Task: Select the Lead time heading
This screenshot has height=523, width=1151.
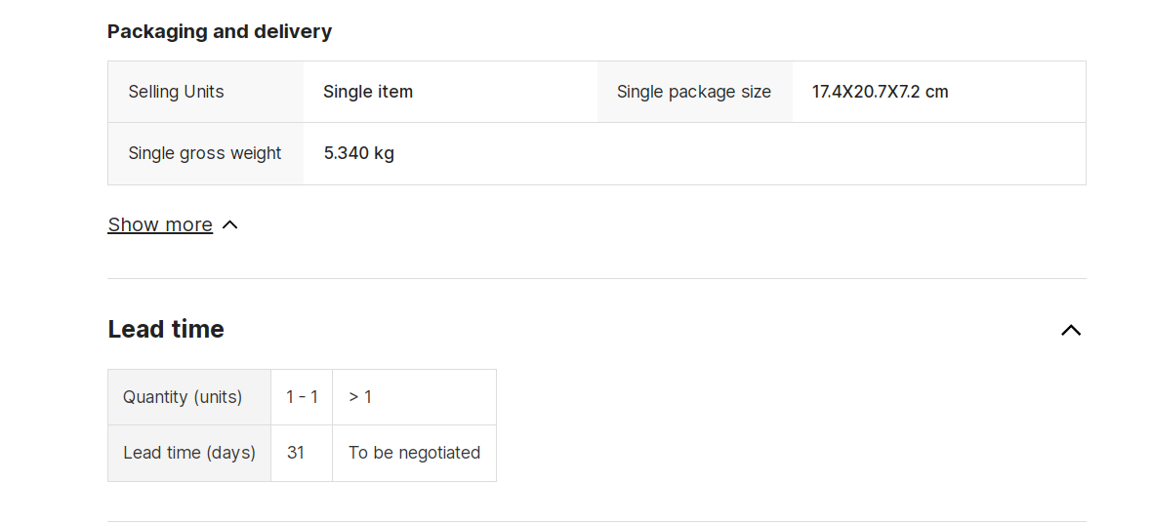Action: 166,329
